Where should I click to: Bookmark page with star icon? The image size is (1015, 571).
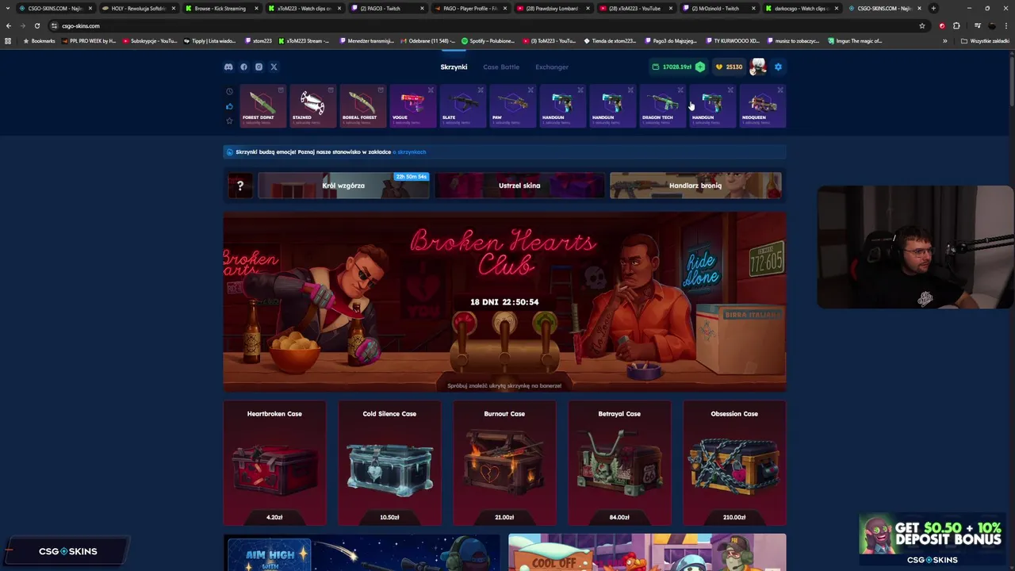point(922,25)
